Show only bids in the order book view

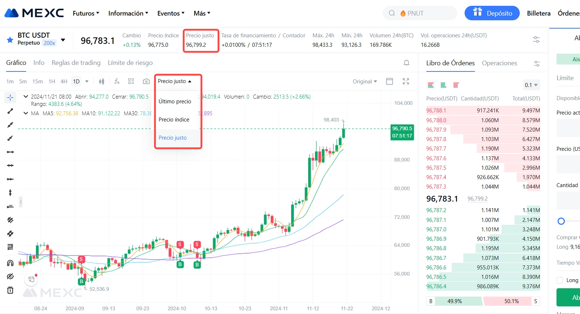pos(443,85)
